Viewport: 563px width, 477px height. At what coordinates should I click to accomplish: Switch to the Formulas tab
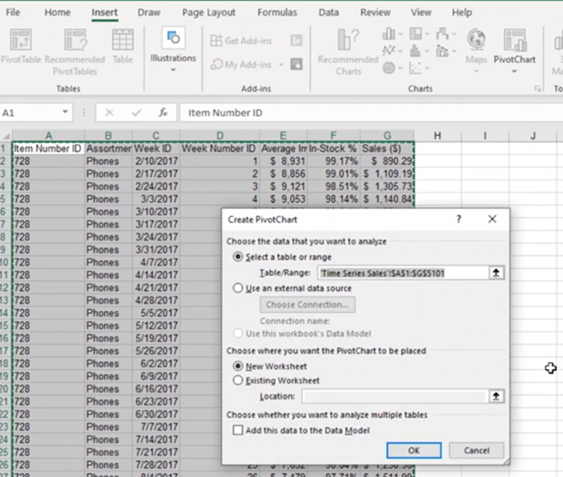(276, 12)
